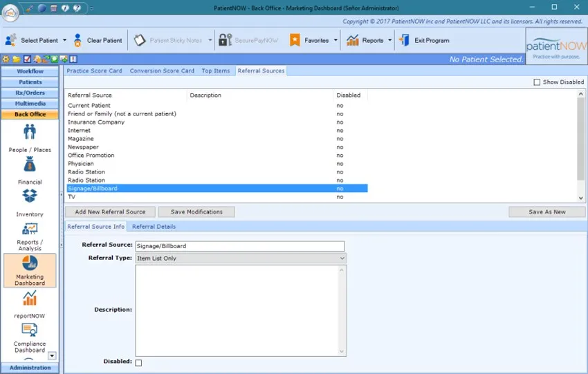The image size is (588, 374).
Task: Open reportNOW in the sidebar
Action: (x=30, y=304)
